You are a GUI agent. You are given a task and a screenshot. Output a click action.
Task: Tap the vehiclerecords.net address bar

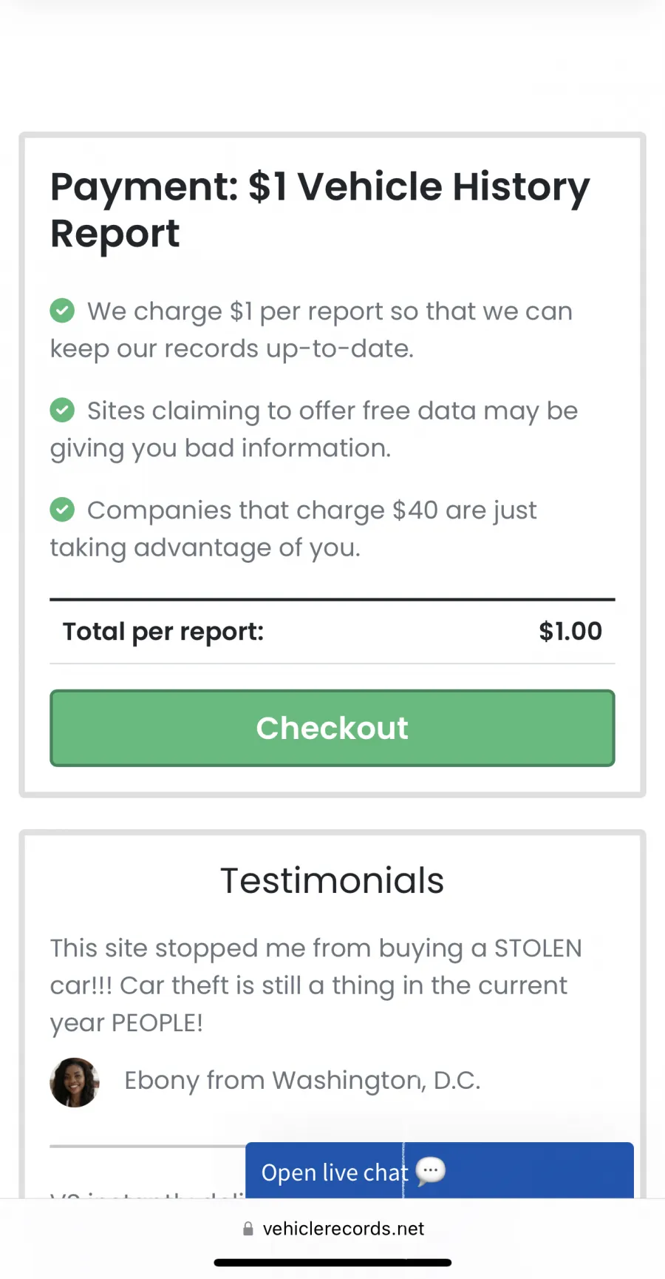[x=332, y=1229]
